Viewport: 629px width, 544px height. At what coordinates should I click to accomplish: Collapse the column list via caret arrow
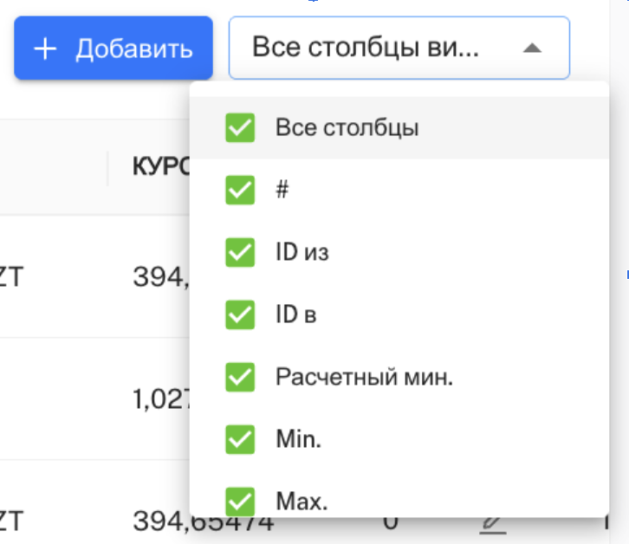pos(533,49)
